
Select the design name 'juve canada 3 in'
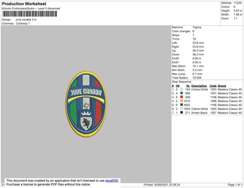(x=26, y=20)
